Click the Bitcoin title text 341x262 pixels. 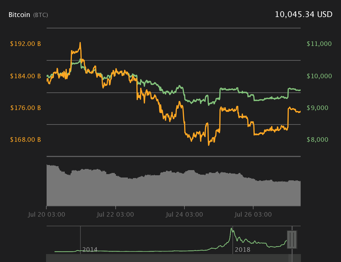tap(19, 15)
